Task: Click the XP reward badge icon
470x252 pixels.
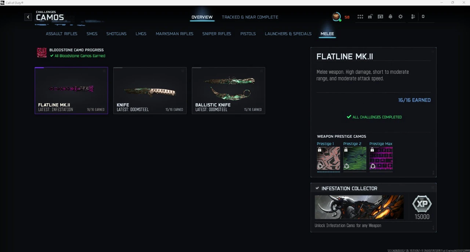Action: pos(422,204)
